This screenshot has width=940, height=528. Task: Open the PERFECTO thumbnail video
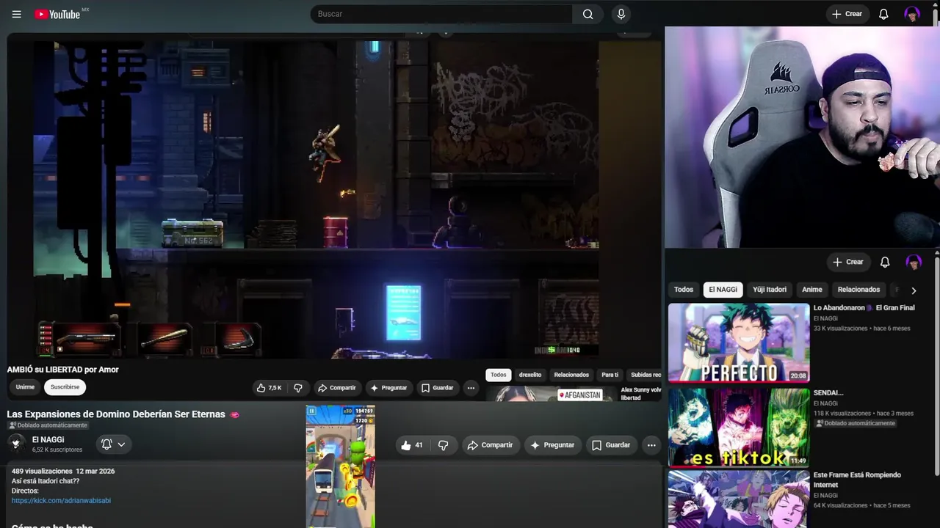[739, 343]
